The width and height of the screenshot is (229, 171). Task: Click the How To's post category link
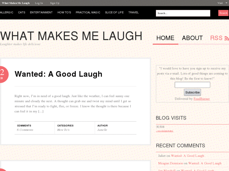click(63, 130)
